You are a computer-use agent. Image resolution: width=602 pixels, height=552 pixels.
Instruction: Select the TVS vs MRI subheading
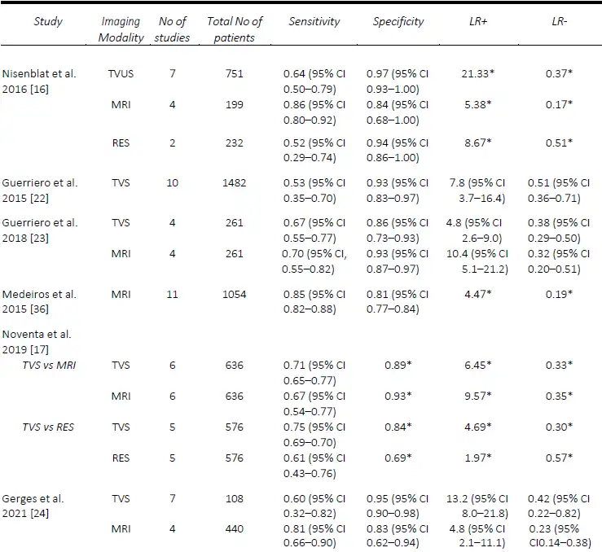point(49,366)
